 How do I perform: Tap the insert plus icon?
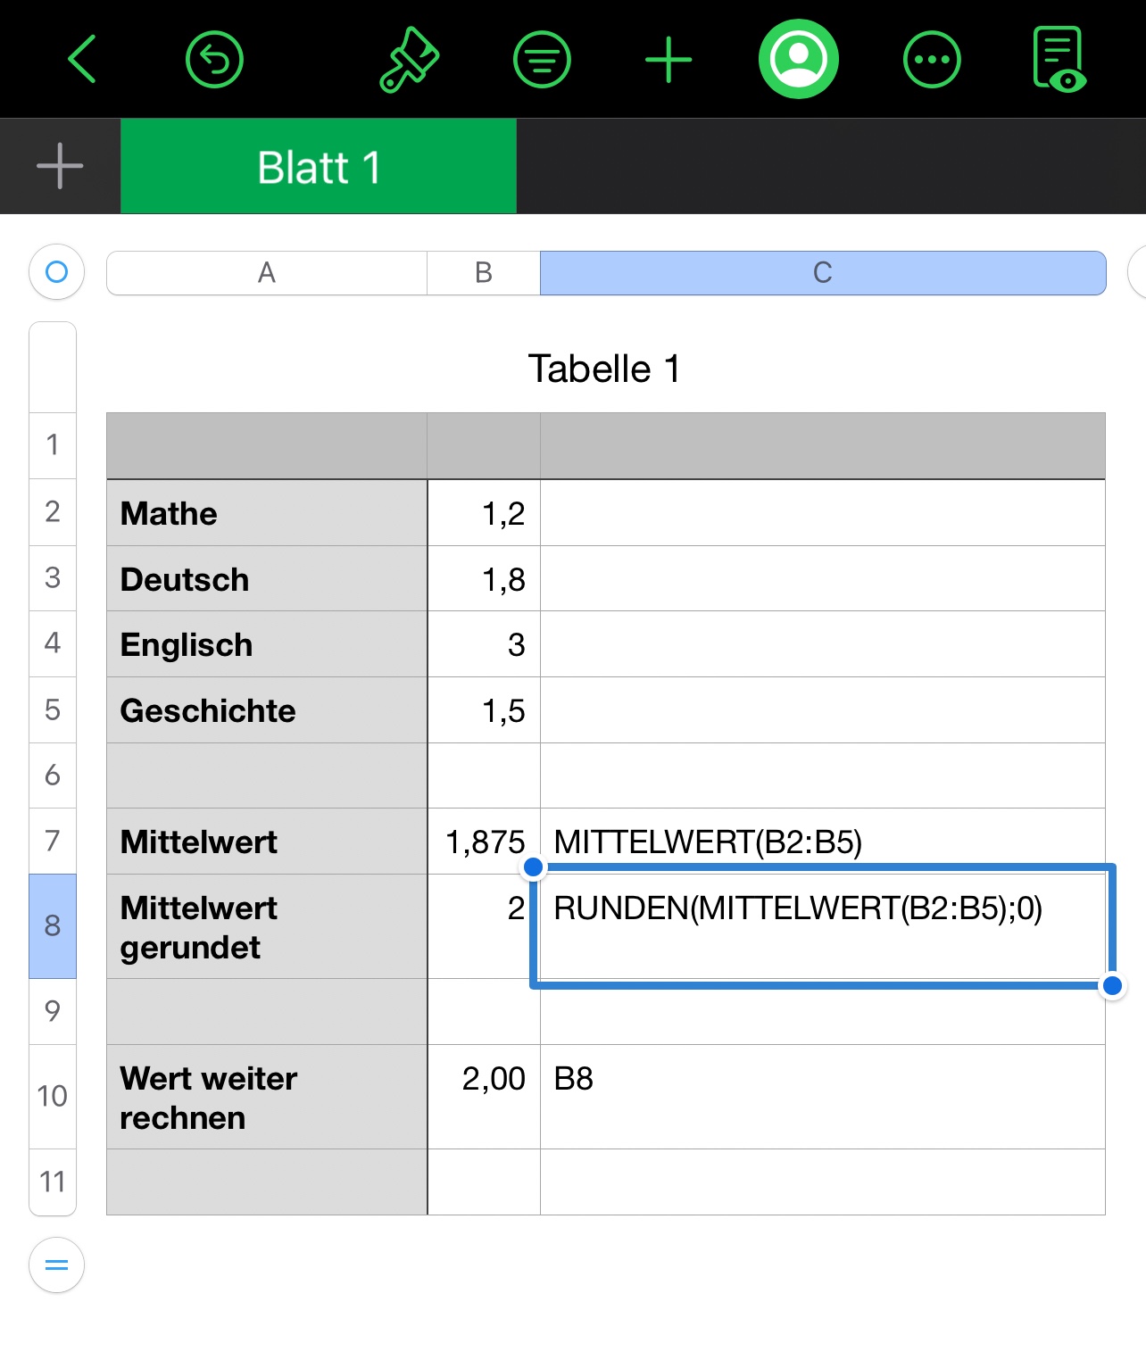tap(668, 60)
